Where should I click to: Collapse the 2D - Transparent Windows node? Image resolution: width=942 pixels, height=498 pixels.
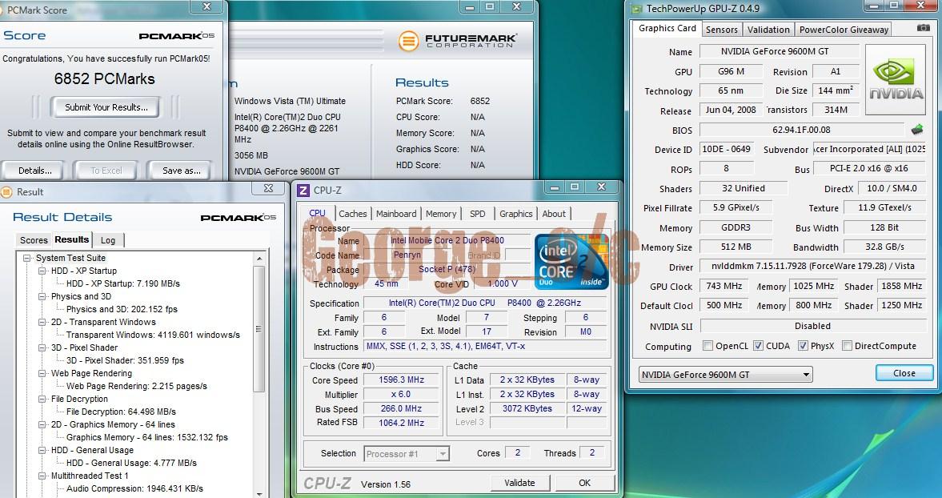[42, 322]
